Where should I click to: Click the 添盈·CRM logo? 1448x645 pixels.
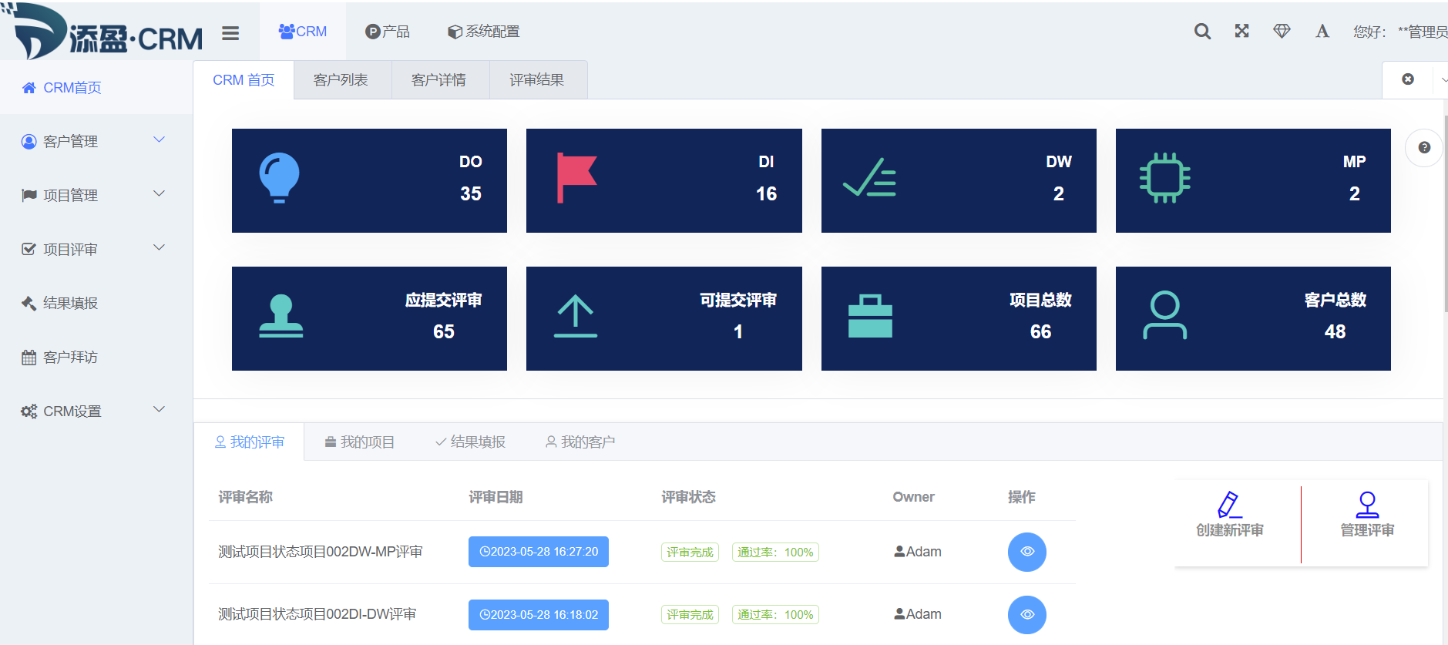pyautogui.click(x=102, y=32)
